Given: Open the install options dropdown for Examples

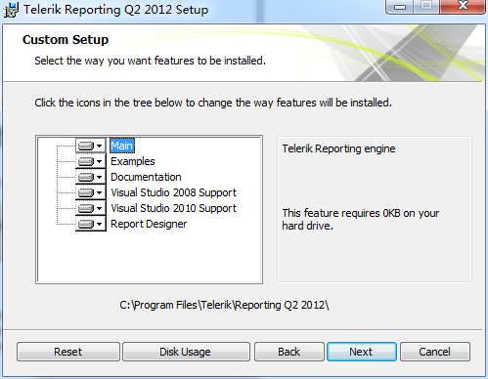Looking at the screenshot, I should (x=91, y=161).
